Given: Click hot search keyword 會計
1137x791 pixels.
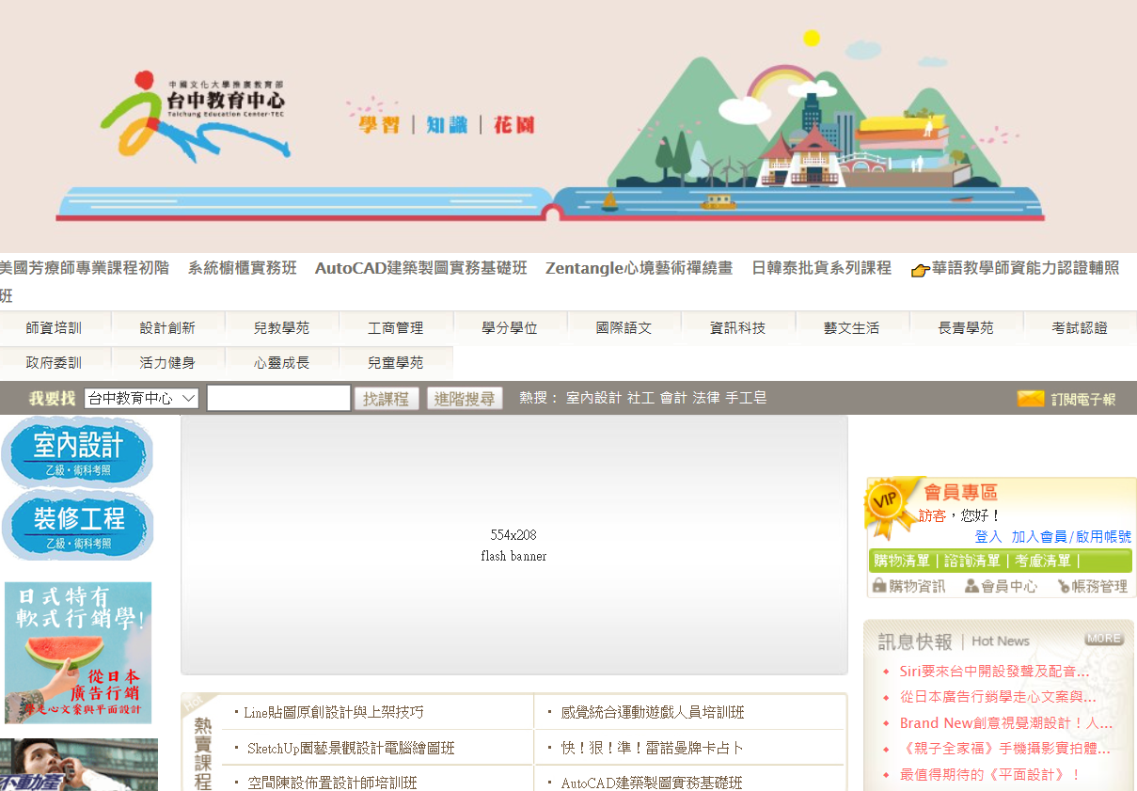Looking at the screenshot, I should [x=673, y=398].
